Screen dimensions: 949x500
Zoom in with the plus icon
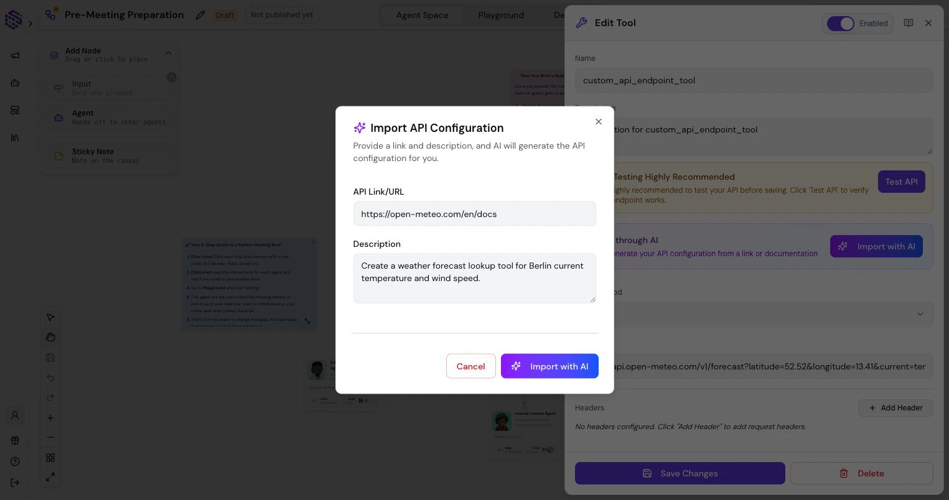(50, 418)
